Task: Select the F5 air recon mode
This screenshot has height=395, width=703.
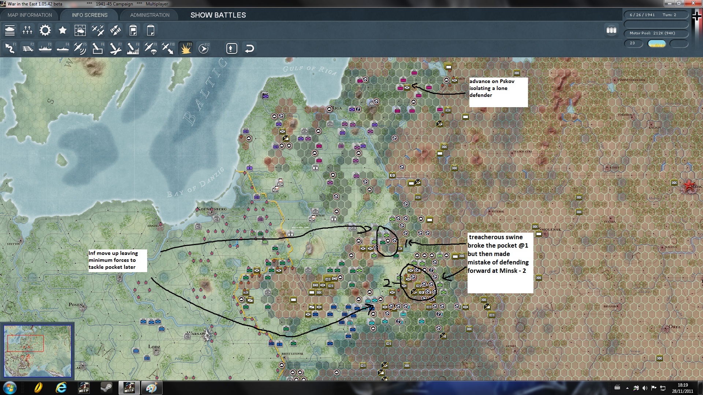Action: pos(80,48)
